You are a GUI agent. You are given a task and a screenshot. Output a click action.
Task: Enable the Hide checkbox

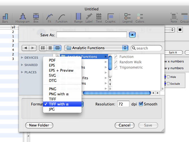(x=168, y=77)
